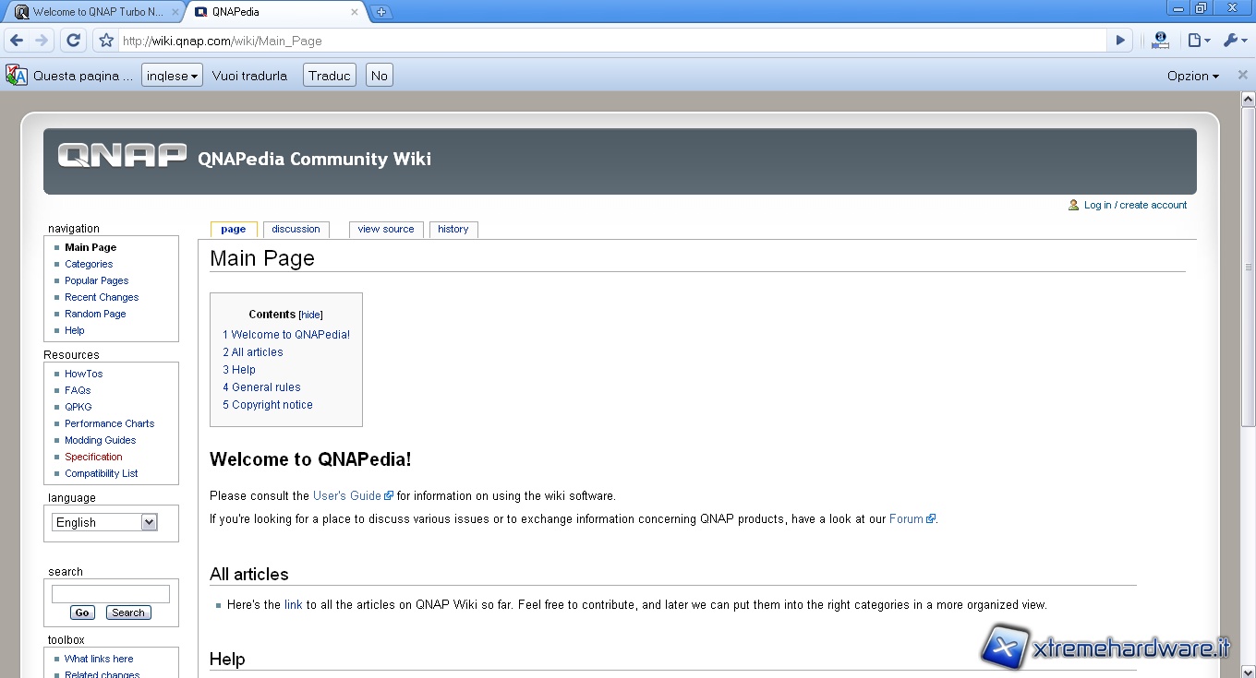Open the wiki language dropdown showing English
The width and height of the screenshot is (1256, 678).
(104, 522)
